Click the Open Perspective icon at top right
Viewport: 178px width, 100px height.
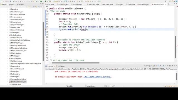(x=172, y=1)
